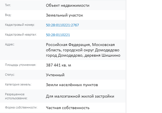Click the 'Вид:' field label
This screenshot has height=113, width=162.
(x=8, y=15)
